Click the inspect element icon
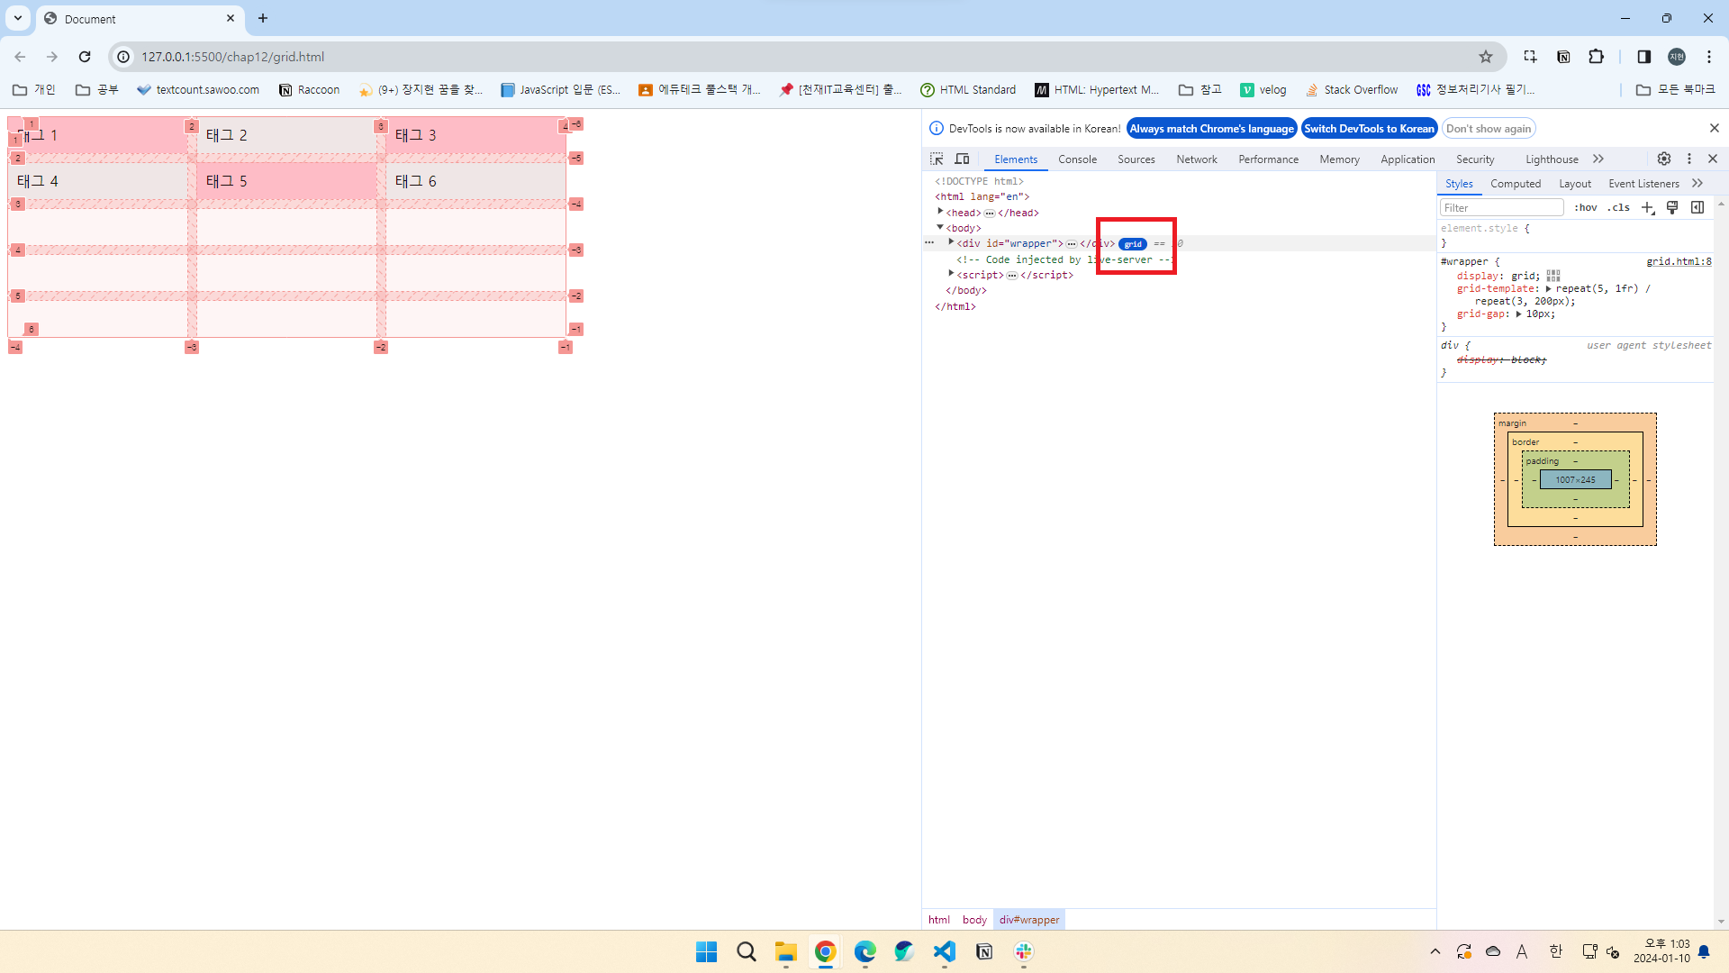Viewport: 1729px width, 973px height. [x=937, y=158]
